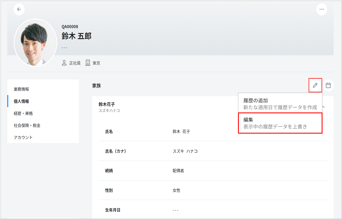Open the more options ellipsis menu
The height and width of the screenshot is (219, 342).
(x=321, y=9)
